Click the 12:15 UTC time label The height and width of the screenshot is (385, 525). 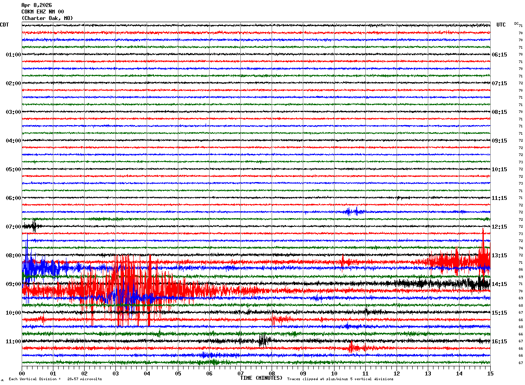pyautogui.click(x=499, y=227)
